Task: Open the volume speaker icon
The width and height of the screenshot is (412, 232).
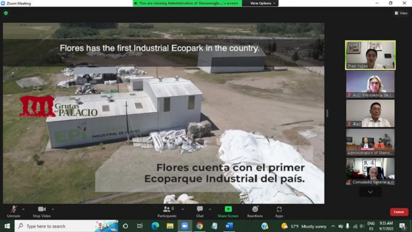Action: (x=362, y=226)
